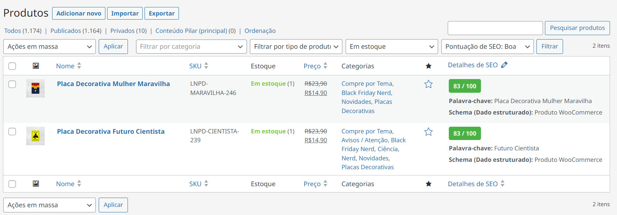Click bottom Aplicar button

pos(113,205)
